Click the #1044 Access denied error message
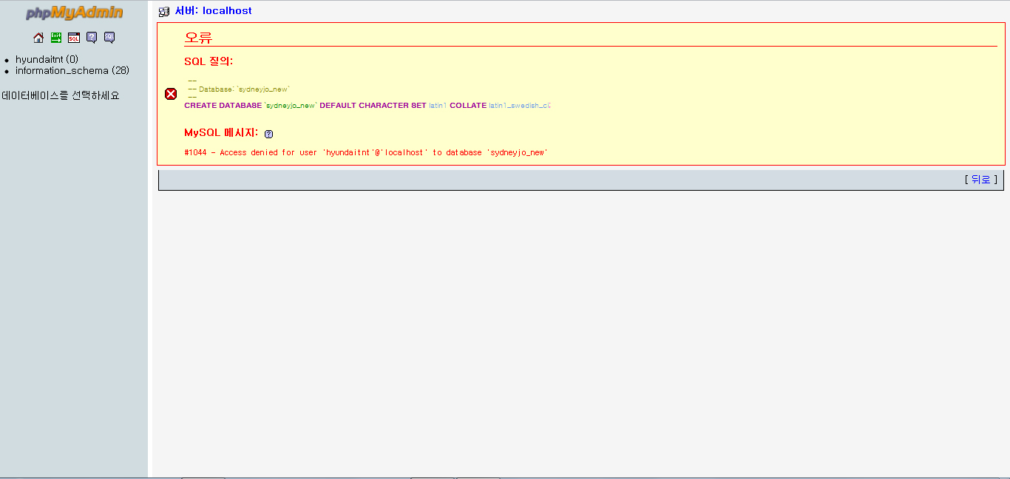The height and width of the screenshot is (479, 1010). (365, 152)
